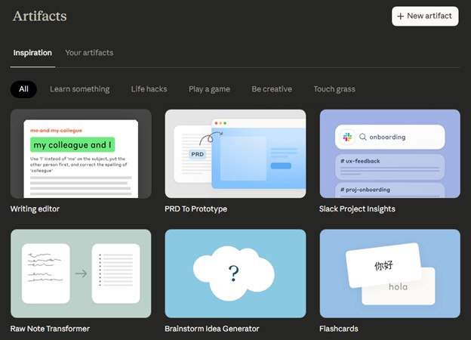Pick the Touch grass filter

[334, 89]
